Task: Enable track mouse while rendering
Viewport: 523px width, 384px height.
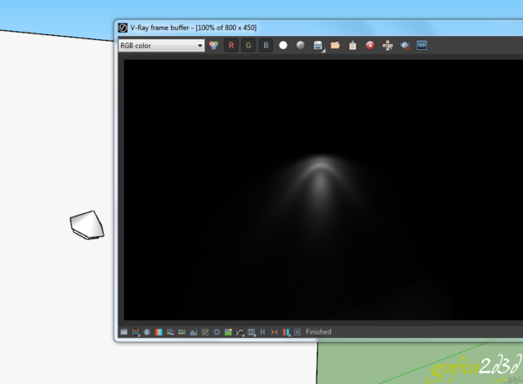Action: pos(387,45)
